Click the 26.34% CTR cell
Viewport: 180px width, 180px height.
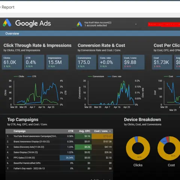(67, 158)
